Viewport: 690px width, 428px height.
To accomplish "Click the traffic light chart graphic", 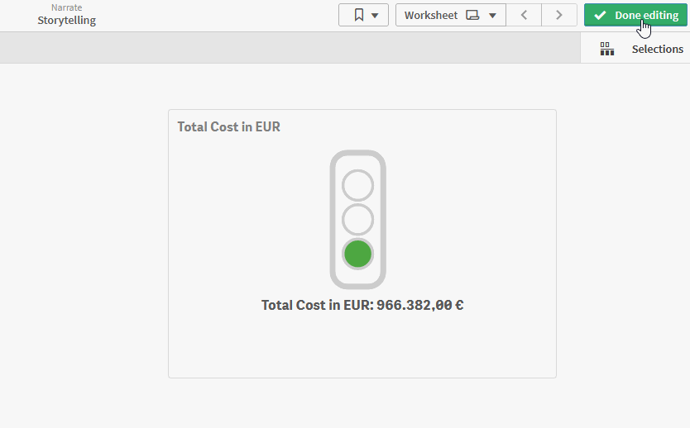I will tap(357, 219).
